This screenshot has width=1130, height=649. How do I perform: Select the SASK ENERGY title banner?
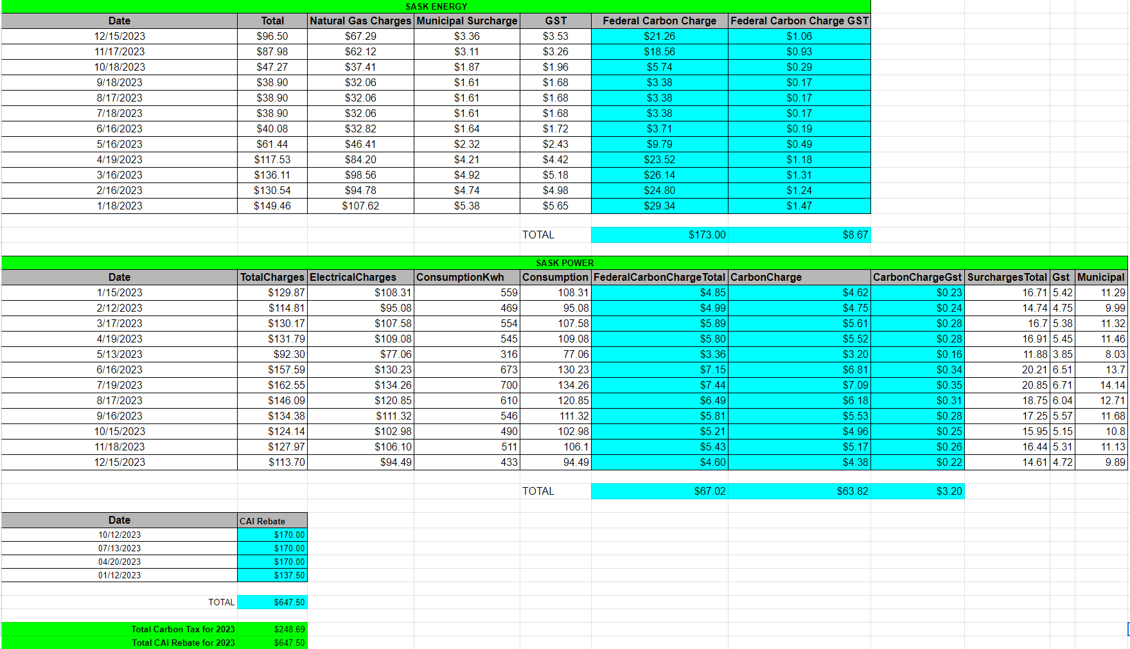[437, 6]
